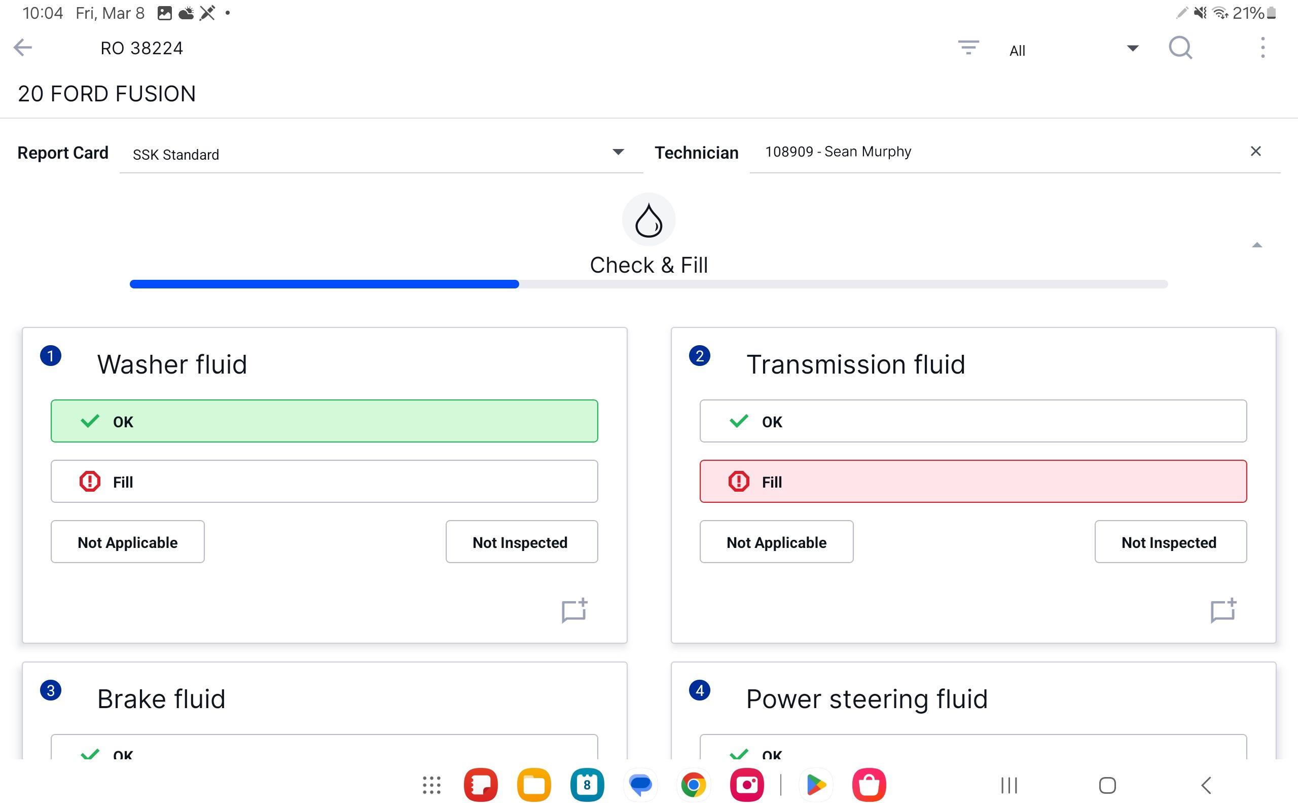Add a note to Transmission fluid
Screen dimensions: 1298x811
[x=1223, y=610]
